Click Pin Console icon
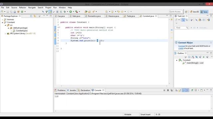Viewport: 213px width, 119px height. [192, 90]
